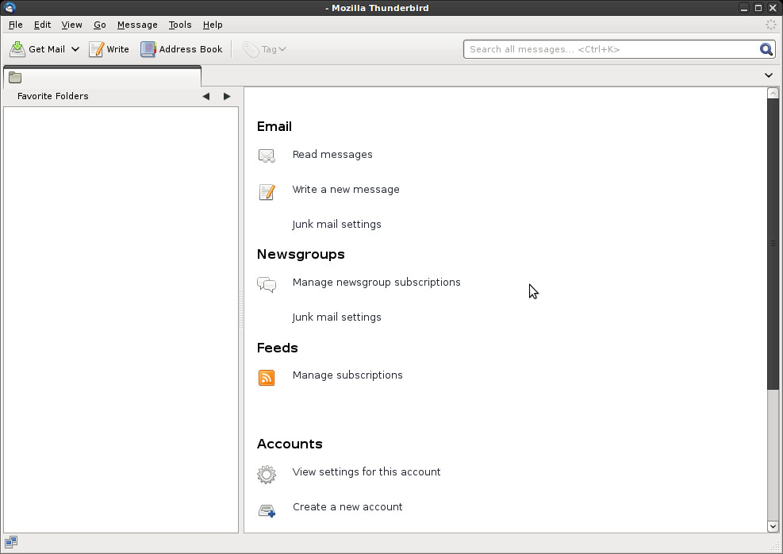
Task: Click the scrollbar up arrow
Action: click(773, 93)
